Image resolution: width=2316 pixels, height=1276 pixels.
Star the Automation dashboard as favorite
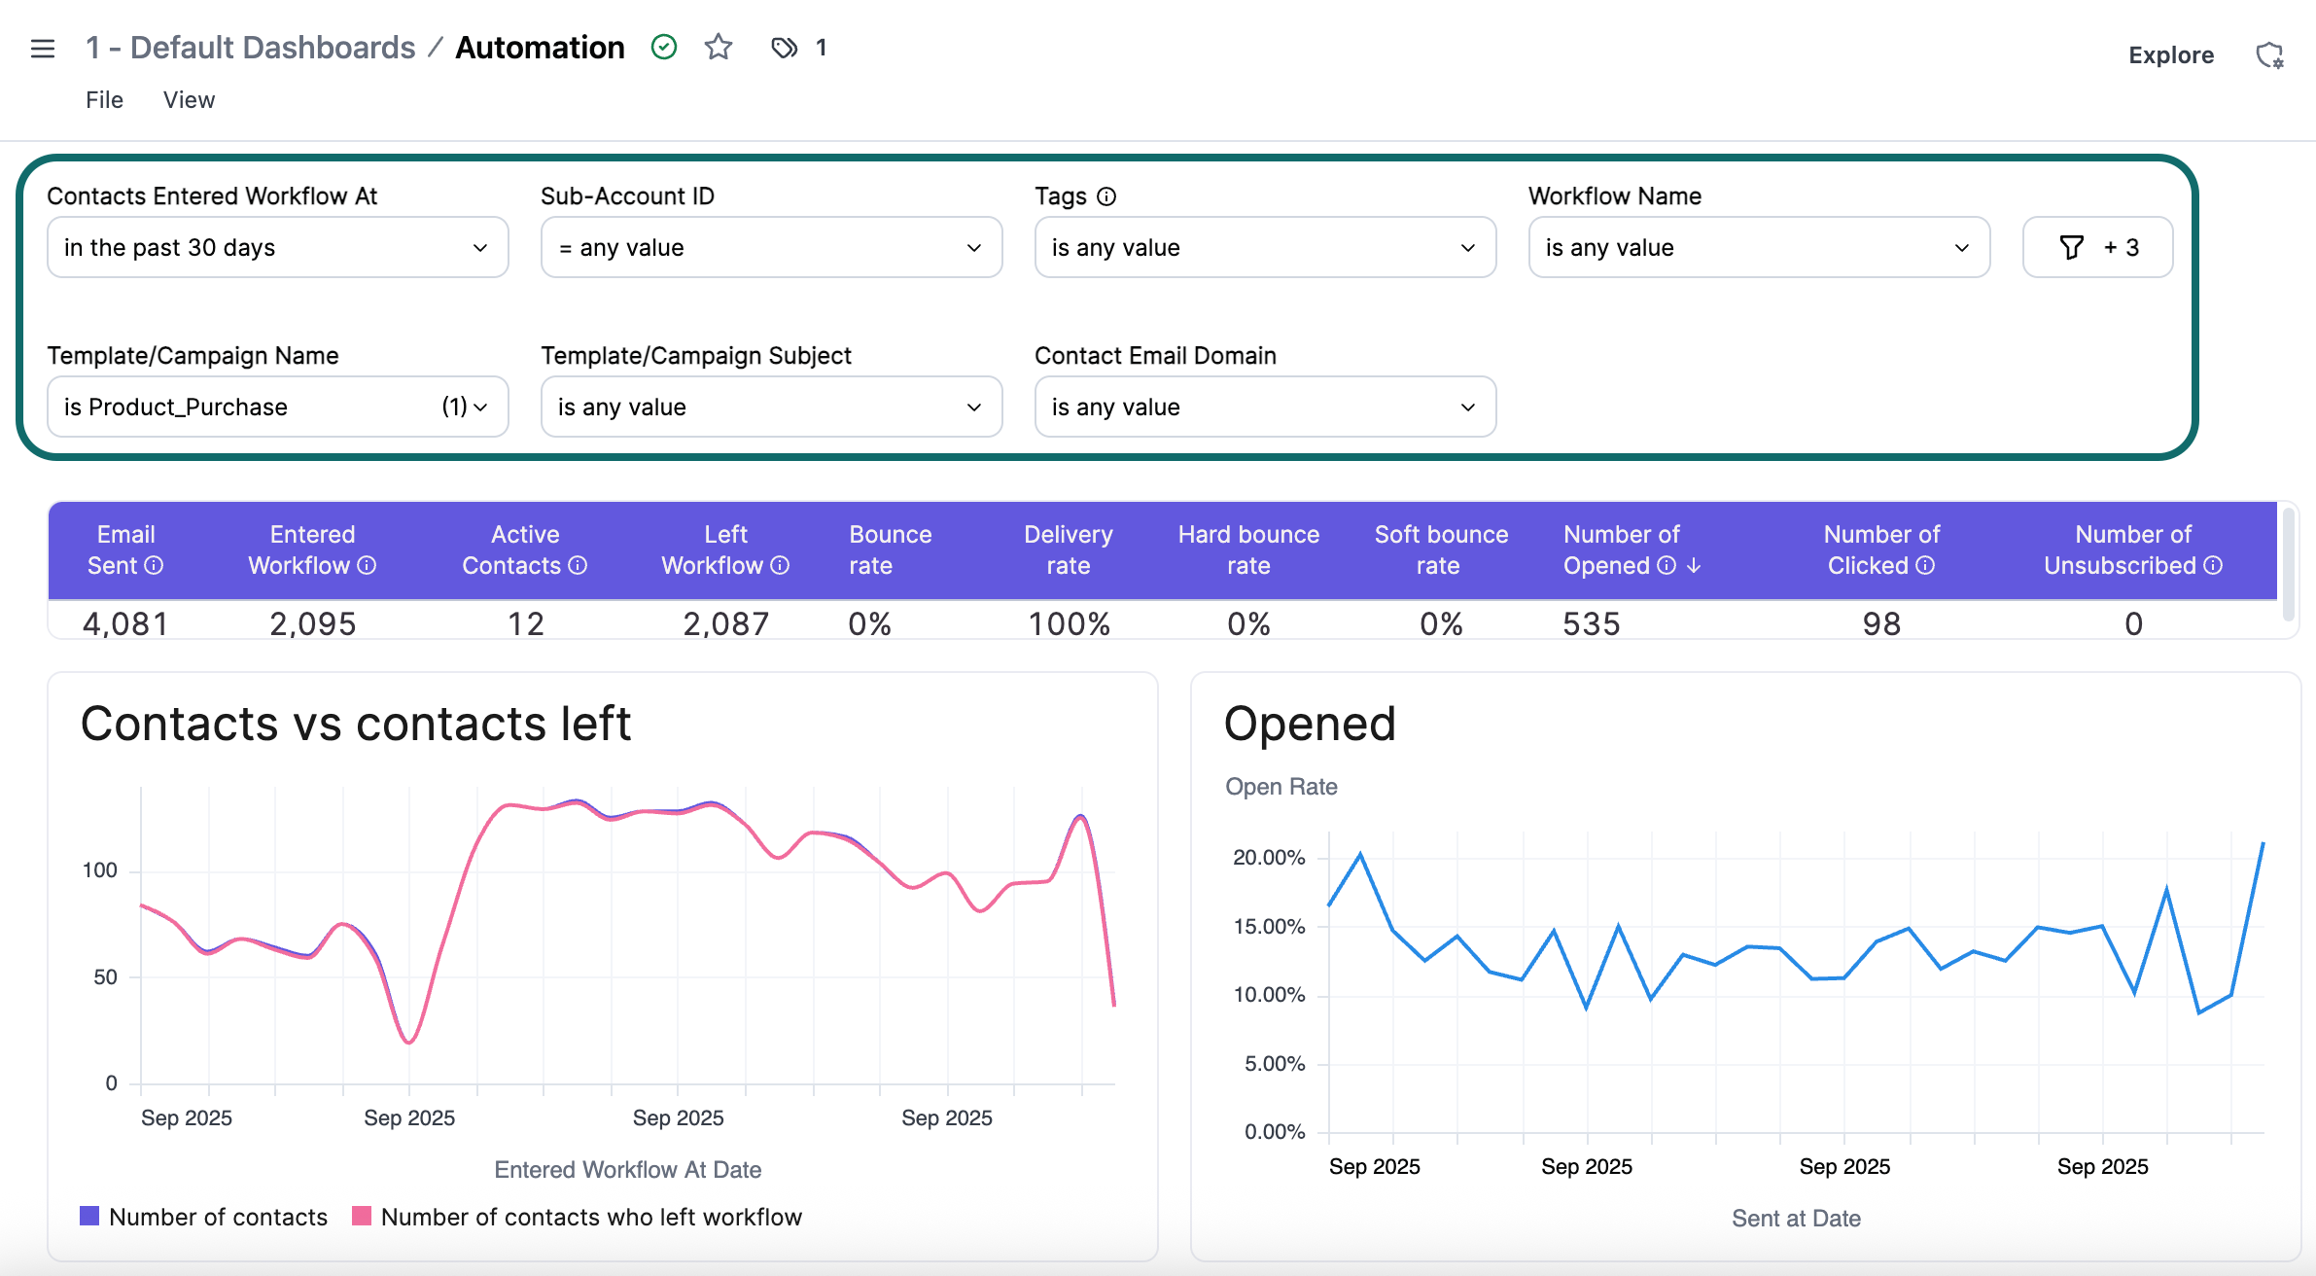click(719, 47)
